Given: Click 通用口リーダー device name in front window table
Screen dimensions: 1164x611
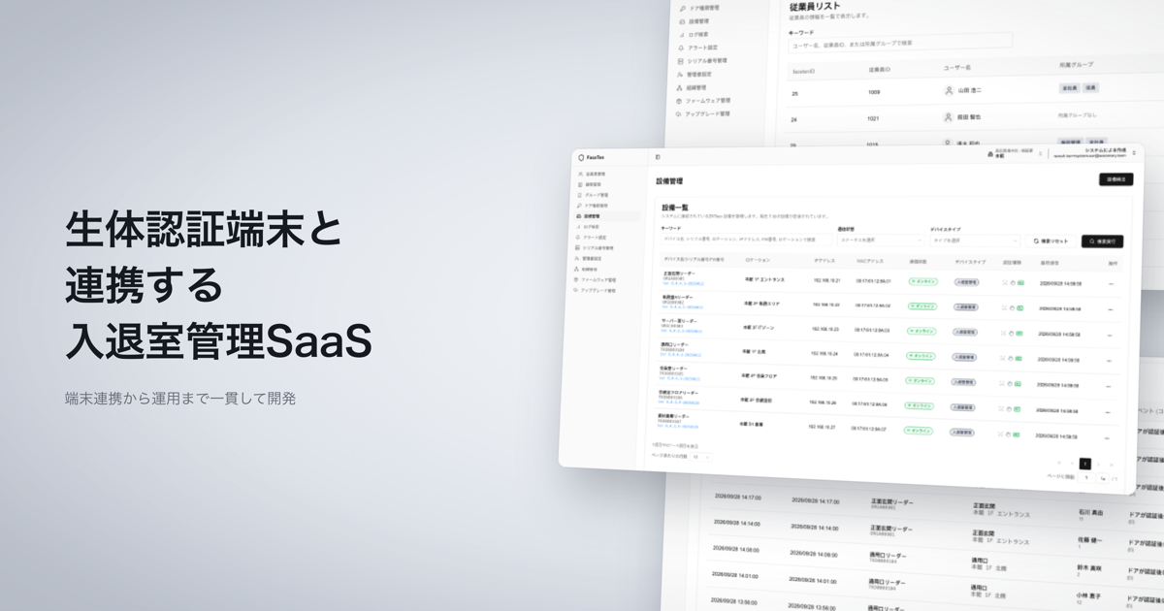Looking at the screenshot, I should [x=675, y=344].
